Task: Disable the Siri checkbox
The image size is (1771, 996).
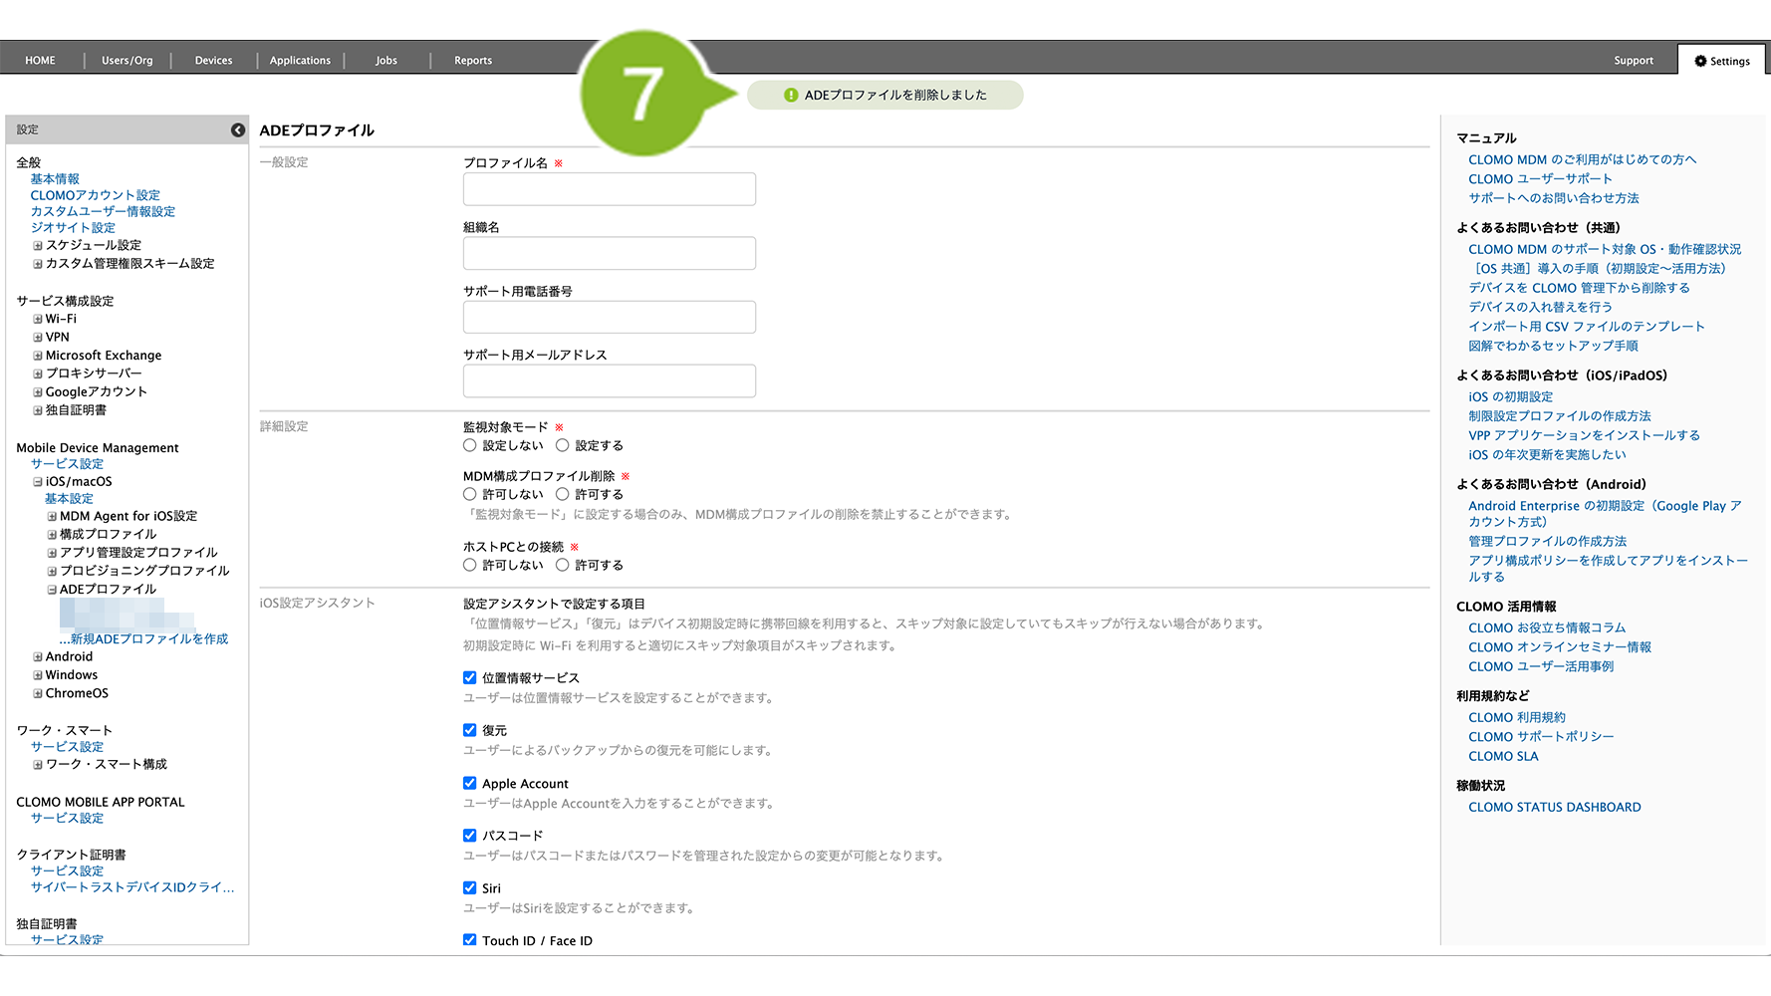Action: coord(469,887)
